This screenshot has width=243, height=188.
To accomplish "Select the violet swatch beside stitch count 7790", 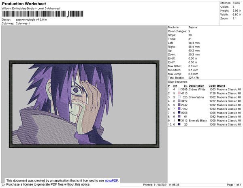I will pyautogui.click(x=179, y=109).
